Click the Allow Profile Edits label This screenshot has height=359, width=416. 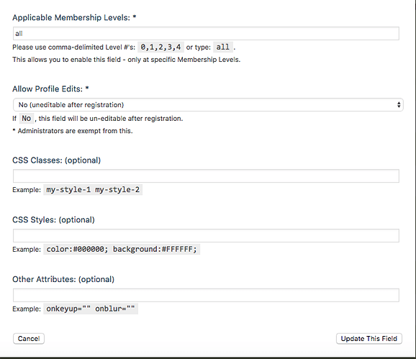coord(50,88)
